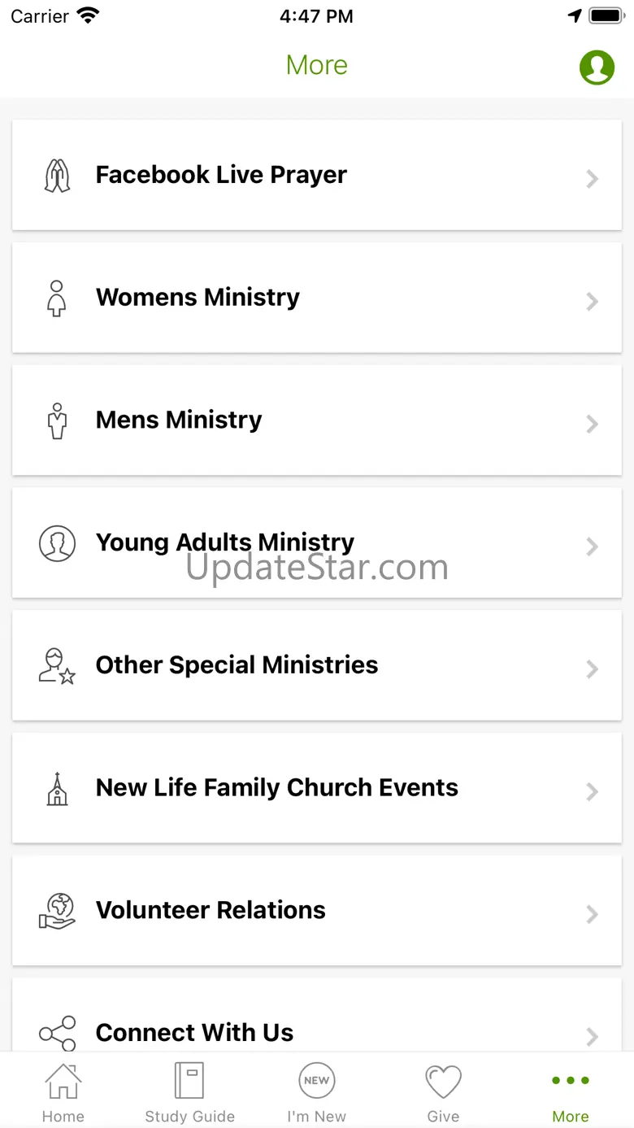Screen dimensions: 634x1128
Task: Select the Give tab
Action: coord(443,1091)
